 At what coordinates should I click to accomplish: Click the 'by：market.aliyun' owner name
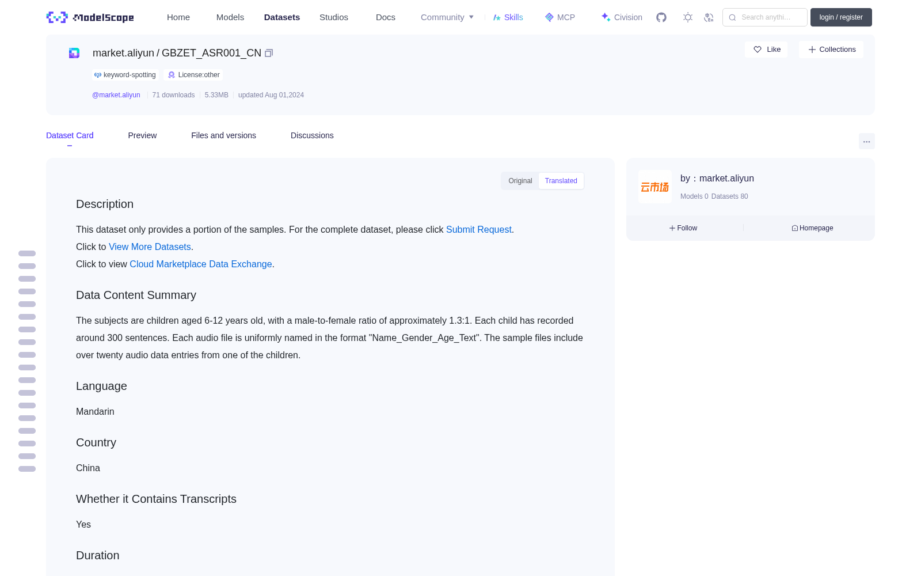(x=717, y=179)
